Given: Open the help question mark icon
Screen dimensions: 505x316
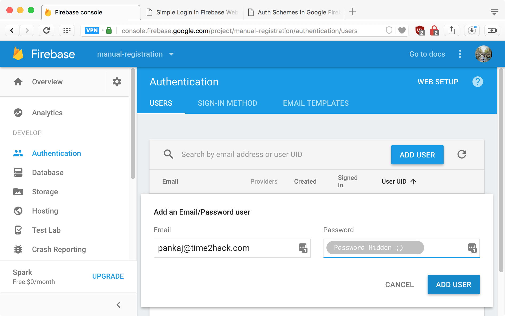Looking at the screenshot, I should 478,82.
